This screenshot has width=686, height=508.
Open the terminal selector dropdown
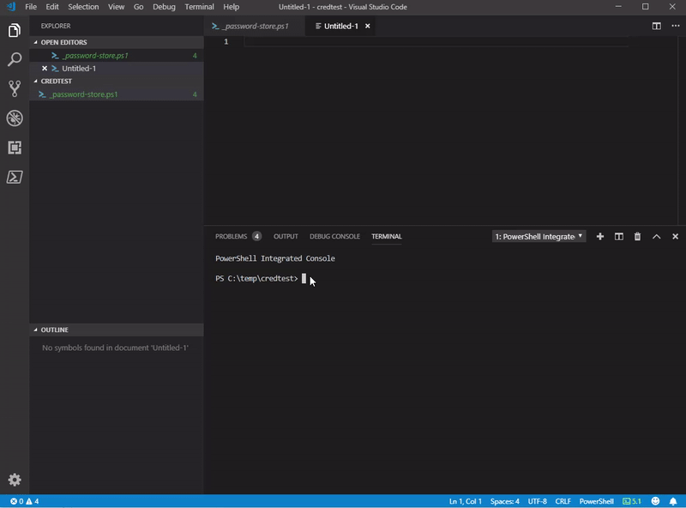tap(539, 237)
